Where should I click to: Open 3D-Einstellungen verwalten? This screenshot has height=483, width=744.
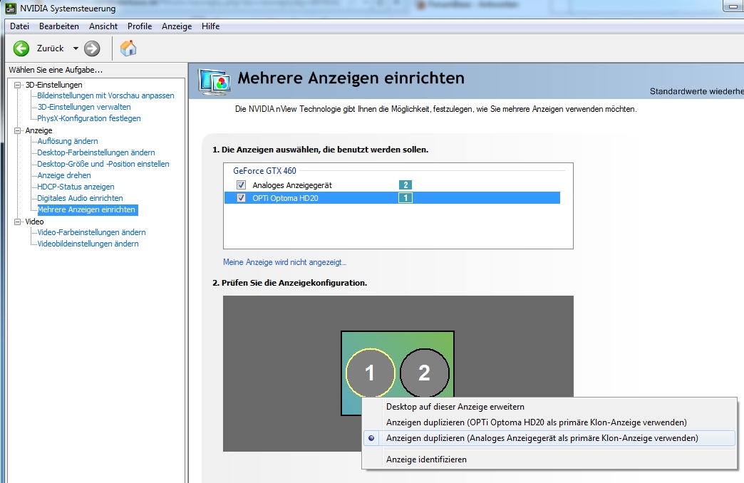pyautogui.click(x=84, y=107)
